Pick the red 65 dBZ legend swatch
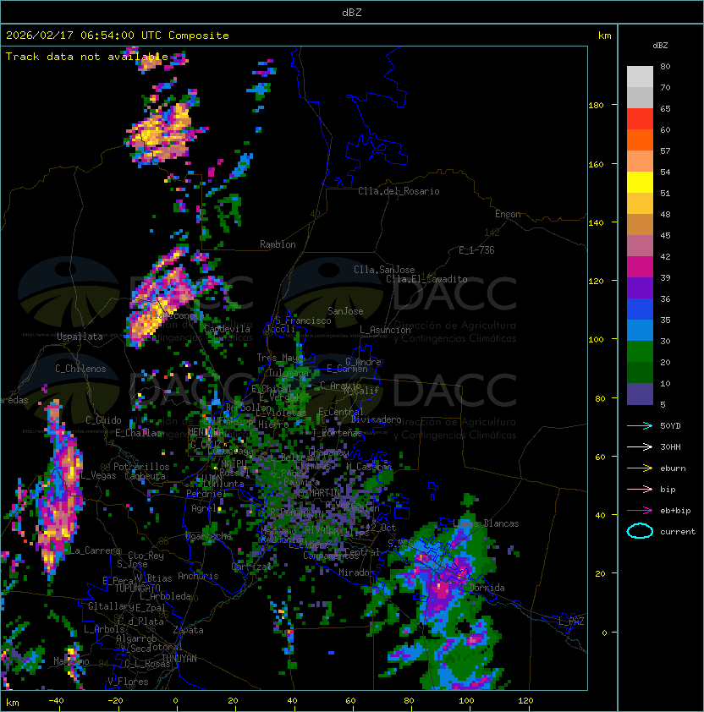This screenshot has height=712, width=704. click(x=640, y=118)
